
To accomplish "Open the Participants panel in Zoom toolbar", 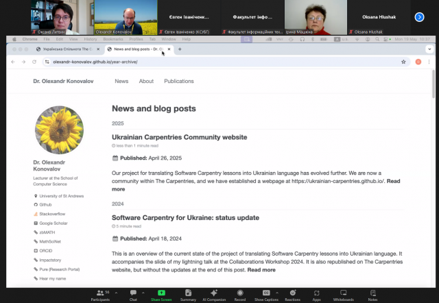I will point(100,295).
